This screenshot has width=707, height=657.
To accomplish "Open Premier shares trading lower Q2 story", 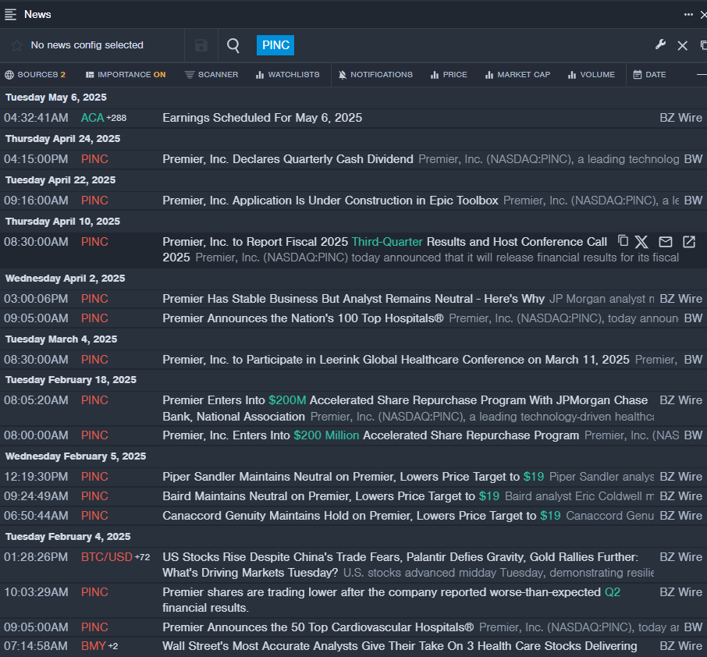I will click(x=392, y=600).
